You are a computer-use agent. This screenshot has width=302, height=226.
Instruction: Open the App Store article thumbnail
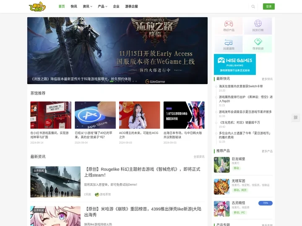95,115
